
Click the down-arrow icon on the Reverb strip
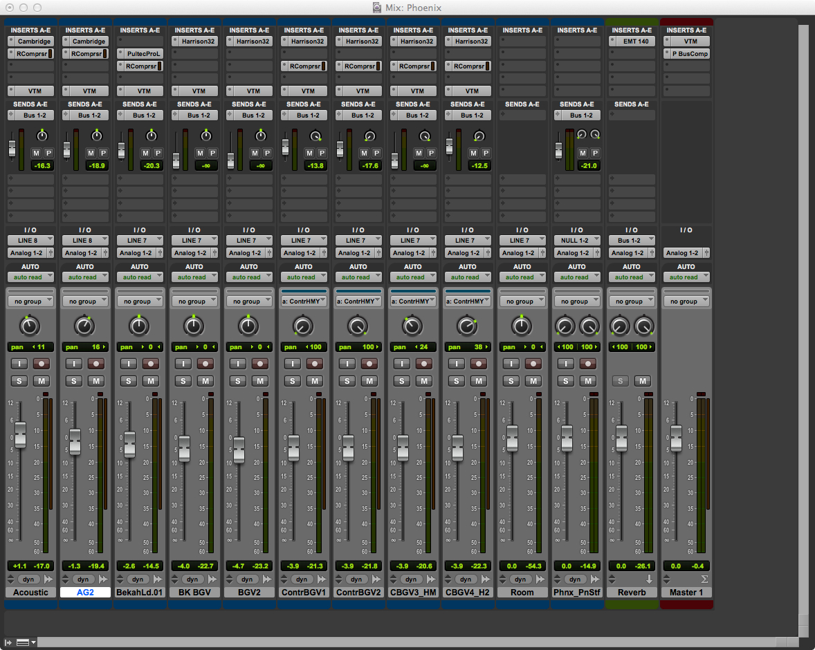[649, 579]
